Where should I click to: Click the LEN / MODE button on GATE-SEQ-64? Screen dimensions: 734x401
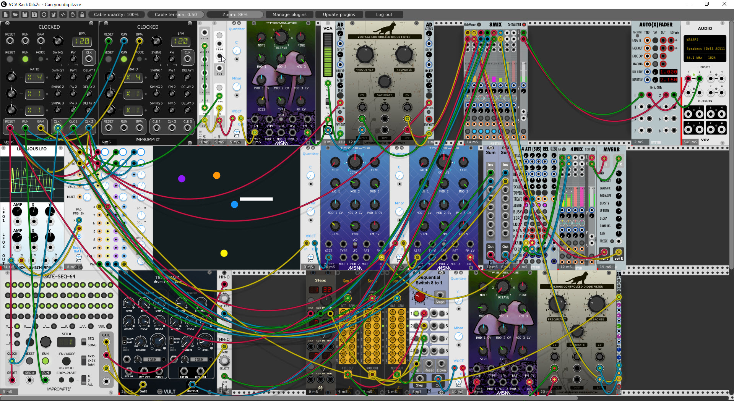[x=67, y=361]
